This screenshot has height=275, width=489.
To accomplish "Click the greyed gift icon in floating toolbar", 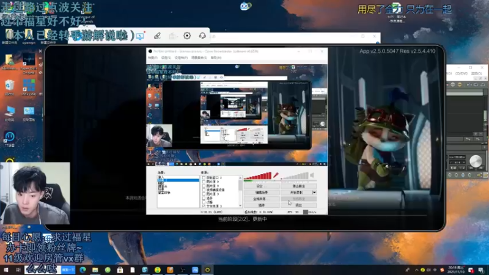I will 173,36.
